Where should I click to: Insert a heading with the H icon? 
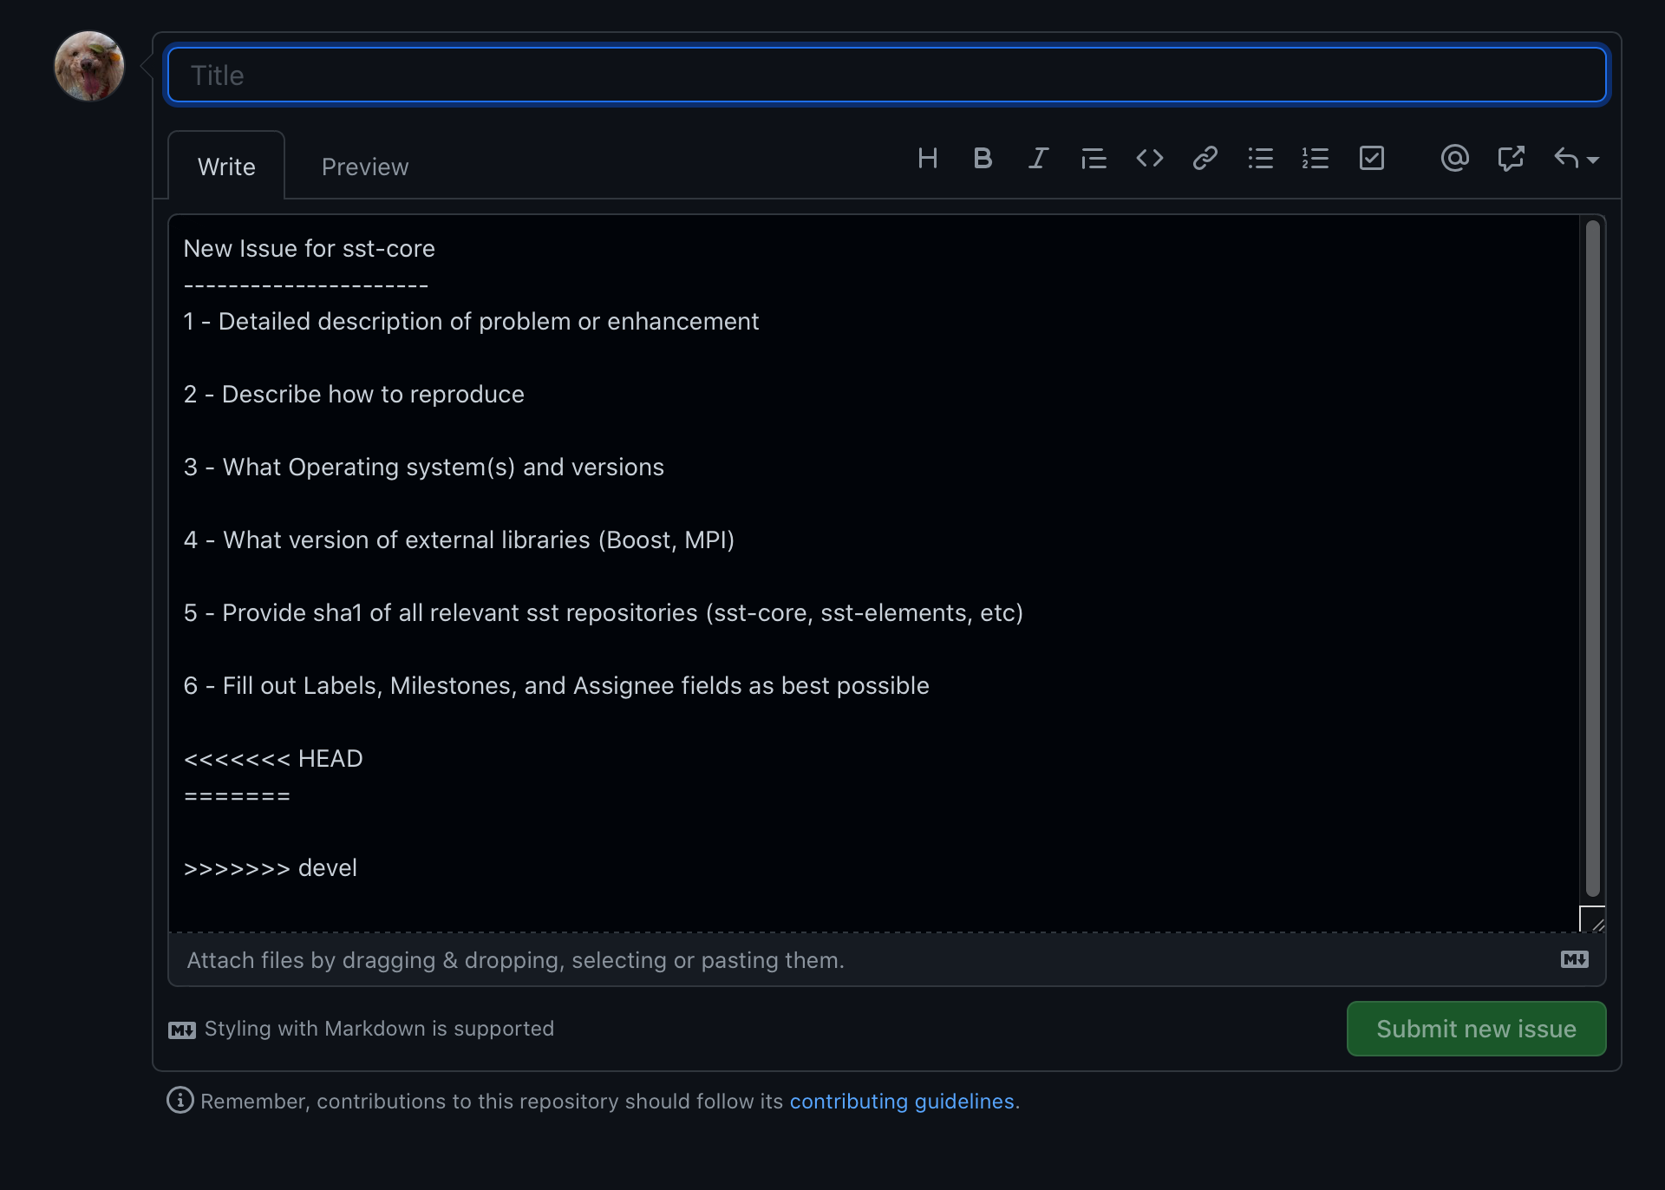(927, 158)
